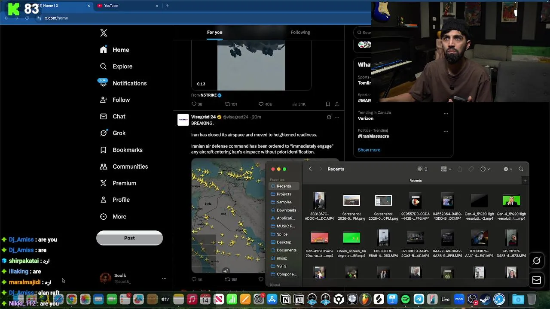Go back in Finder window
This screenshot has height=309, width=550.
[x=310, y=169]
